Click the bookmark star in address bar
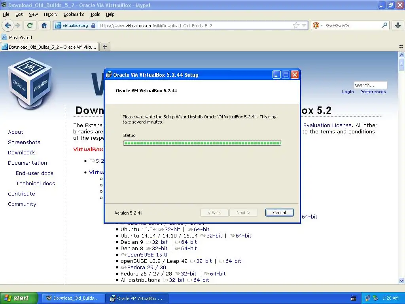Viewport: 405px width, 304px height. [x=296, y=25]
